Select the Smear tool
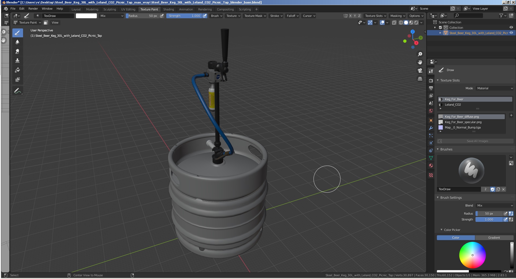Viewport: 516px width, 279px height. pos(17,51)
